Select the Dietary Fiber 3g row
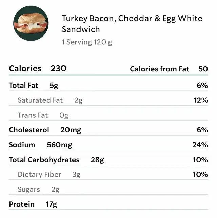This screenshot has width=217, height=218. tap(108, 175)
